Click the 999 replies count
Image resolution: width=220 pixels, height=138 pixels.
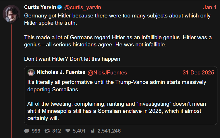(x=36, y=131)
